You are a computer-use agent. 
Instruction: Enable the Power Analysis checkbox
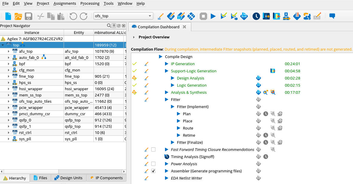153,164
